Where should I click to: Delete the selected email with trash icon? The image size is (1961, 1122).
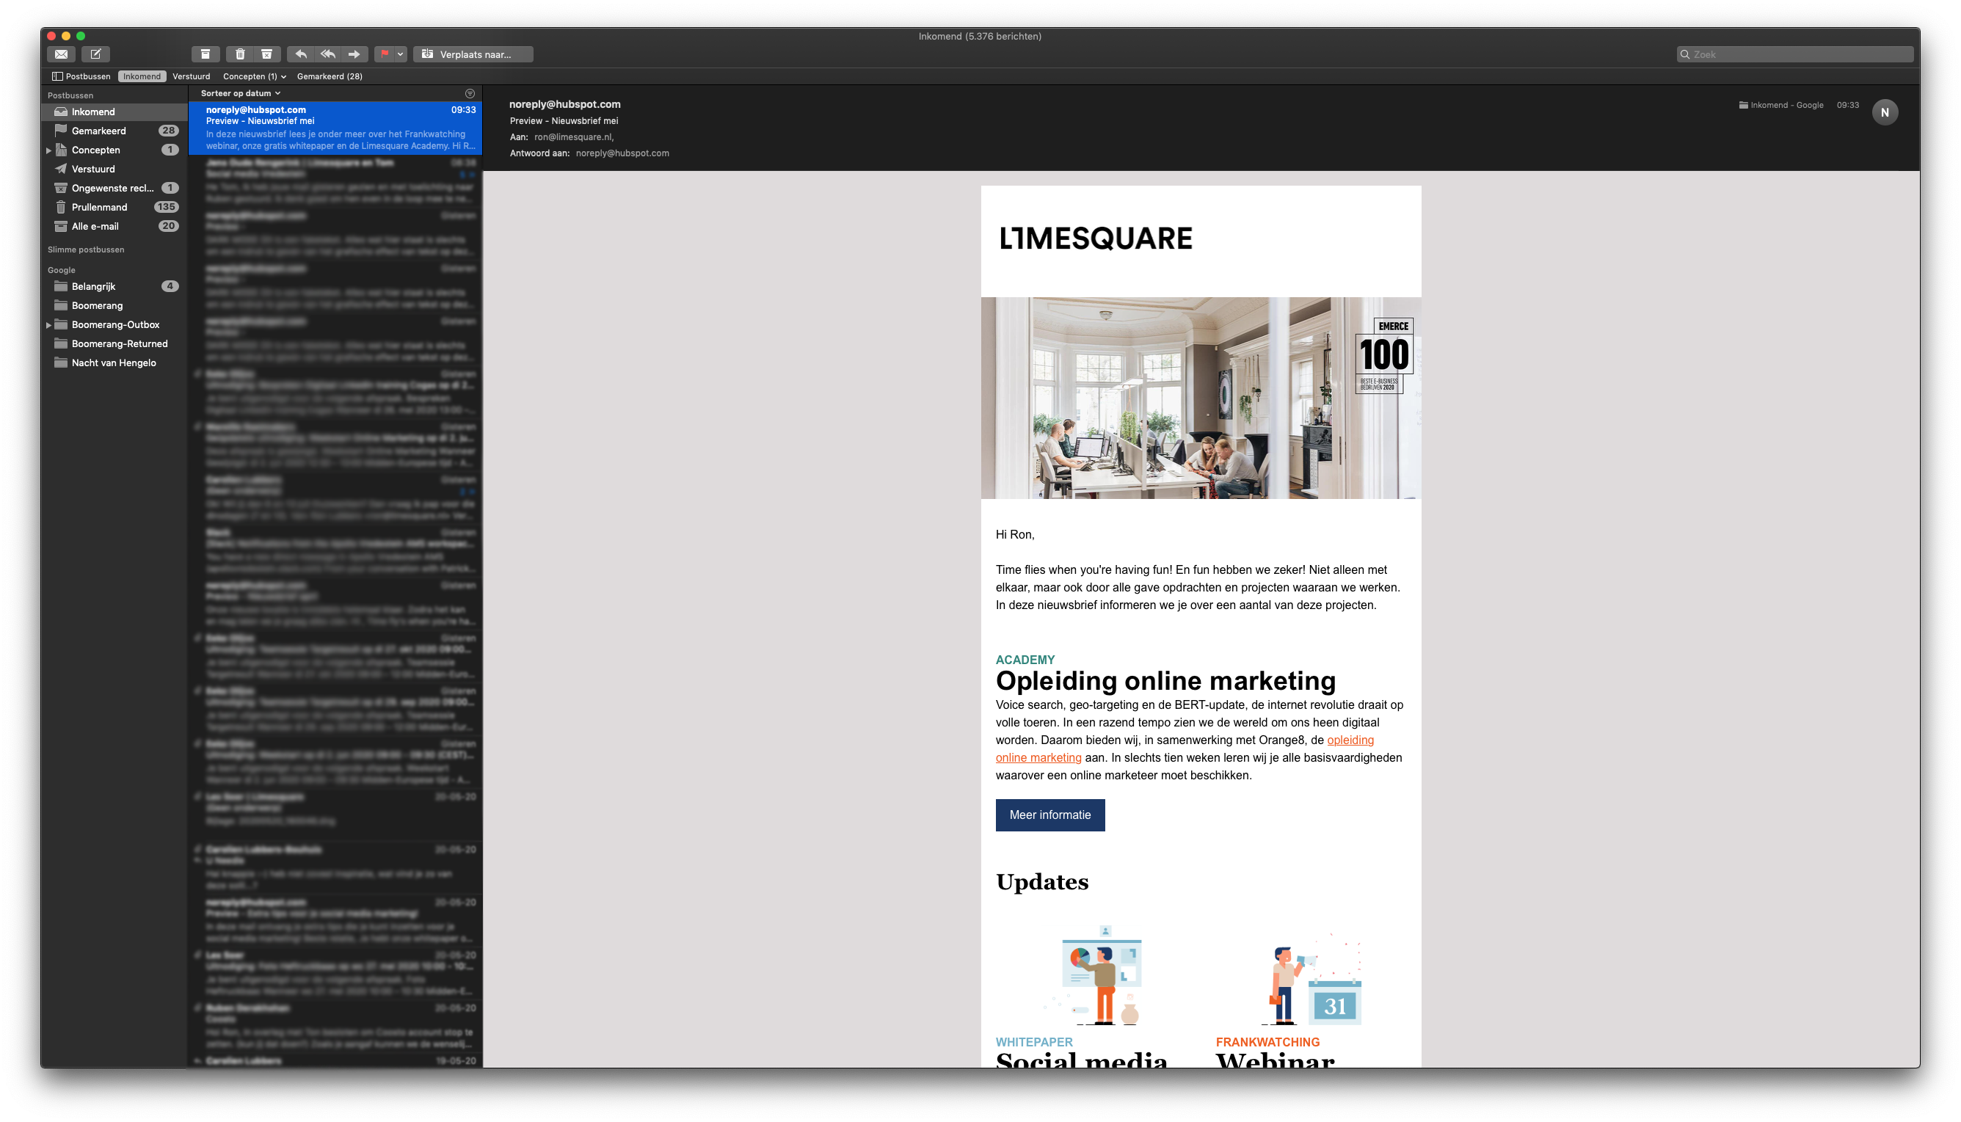(x=241, y=54)
